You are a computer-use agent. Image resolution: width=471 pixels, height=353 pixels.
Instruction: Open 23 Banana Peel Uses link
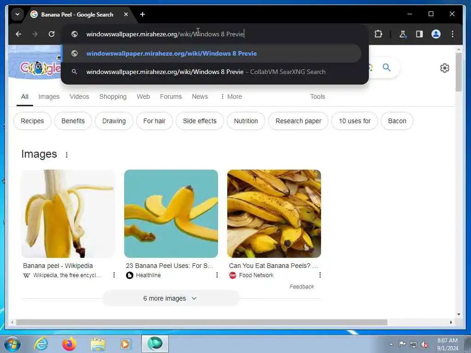pos(170,266)
